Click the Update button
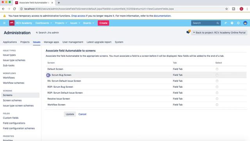Screen dimensions: 250x141 (x=70, y=114)
